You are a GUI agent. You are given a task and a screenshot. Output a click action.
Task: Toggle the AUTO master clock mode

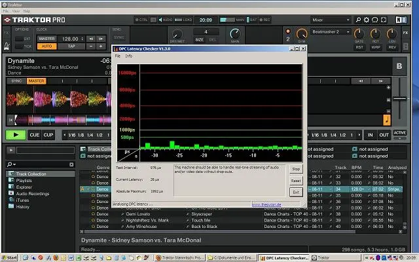[x=46, y=47]
